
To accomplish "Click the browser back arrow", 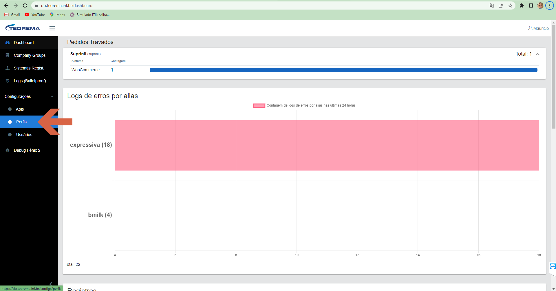I will click(6, 6).
